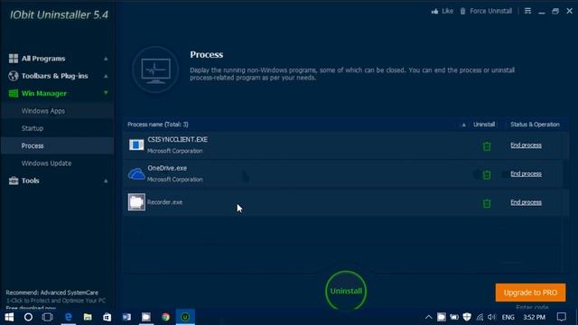Open Windows Apps under Win Manager
578x325 pixels.
pyautogui.click(x=43, y=111)
